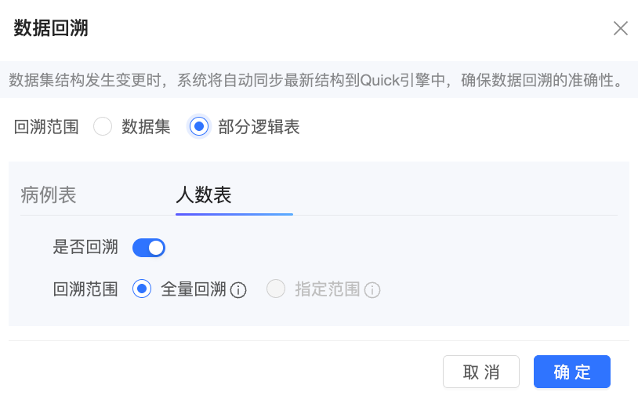Click the 部分逻辑表 option label text
638x403 pixels.
point(259,126)
